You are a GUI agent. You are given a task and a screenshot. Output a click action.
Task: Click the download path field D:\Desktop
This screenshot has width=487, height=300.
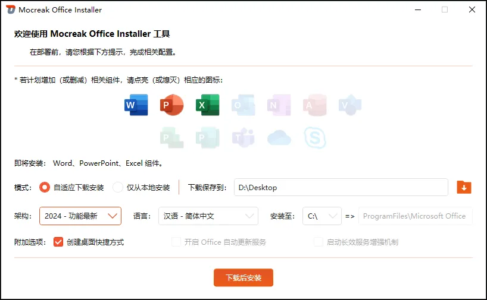click(x=341, y=187)
